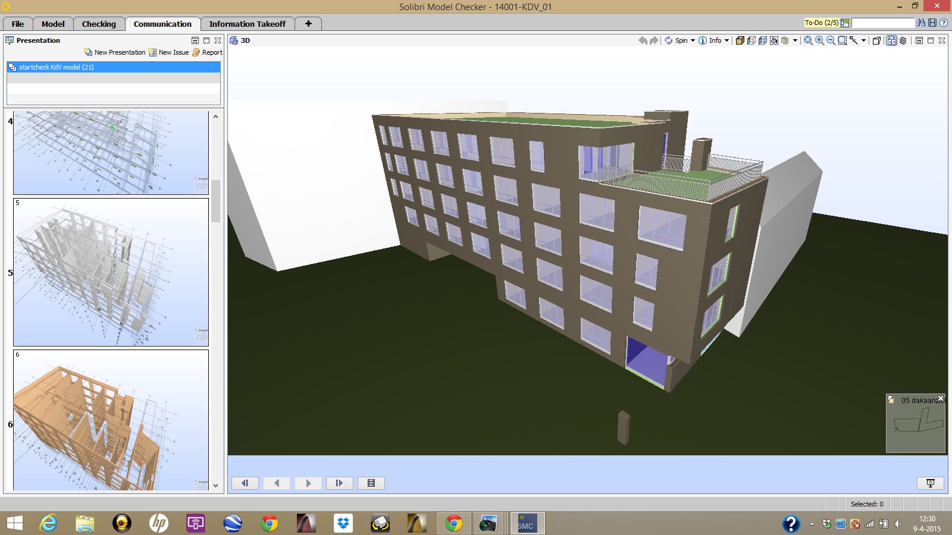Click the SMC Solibri taskbar icon

[x=527, y=523]
